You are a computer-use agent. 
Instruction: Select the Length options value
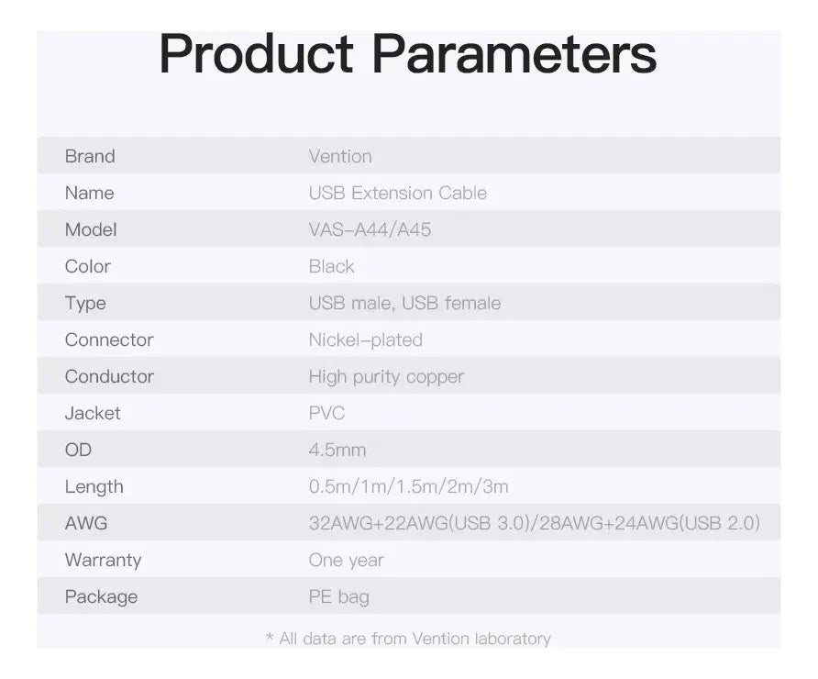pyautogui.click(x=408, y=486)
